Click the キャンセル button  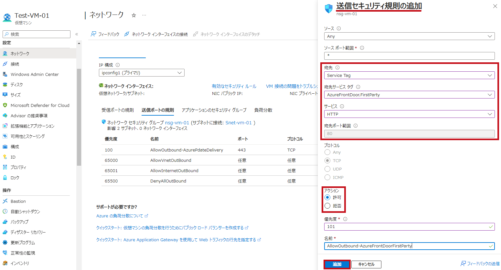point(366,264)
